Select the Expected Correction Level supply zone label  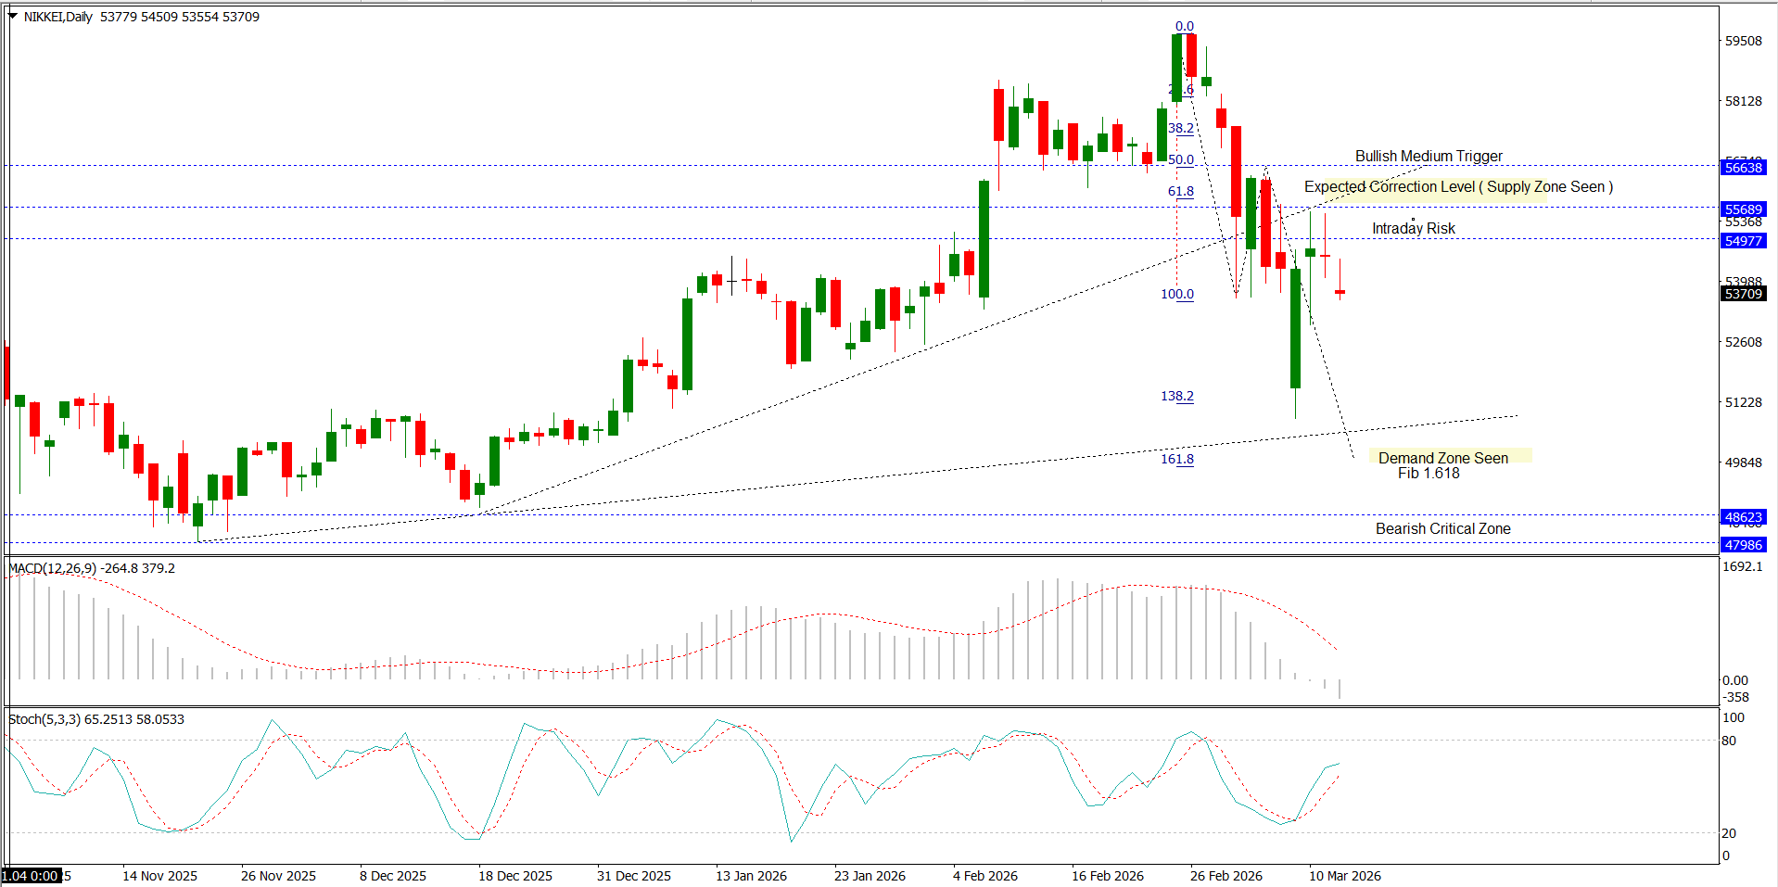[x=1457, y=187]
